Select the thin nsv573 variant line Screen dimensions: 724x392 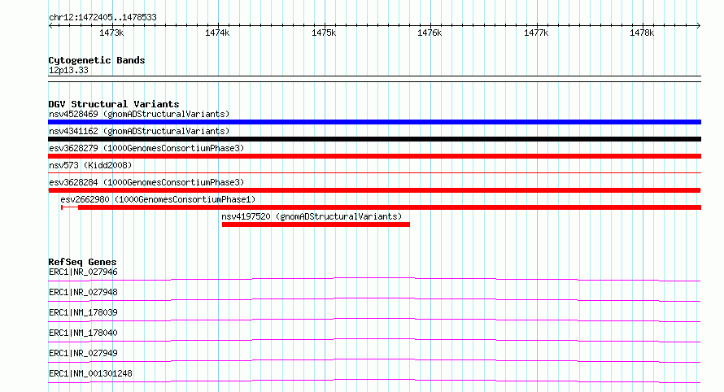pyautogui.click(x=374, y=173)
